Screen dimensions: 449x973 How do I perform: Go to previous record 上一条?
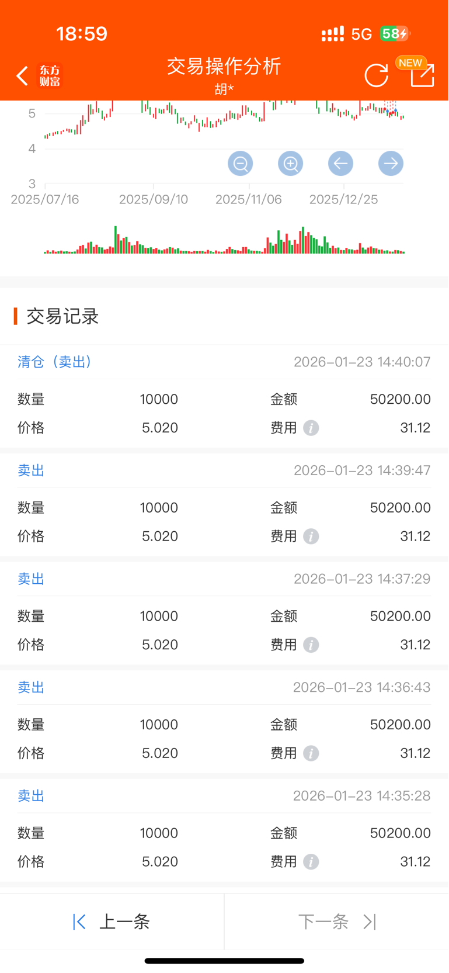click(x=112, y=922)
